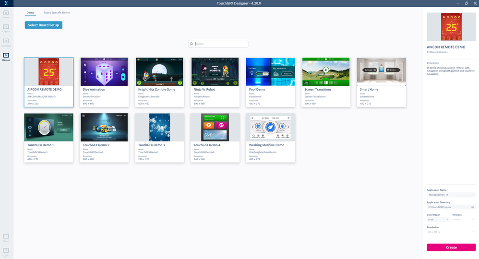Select the TouchGFX Demo 4 thumbnail
The image size is (479, 259).
(215, 127)
